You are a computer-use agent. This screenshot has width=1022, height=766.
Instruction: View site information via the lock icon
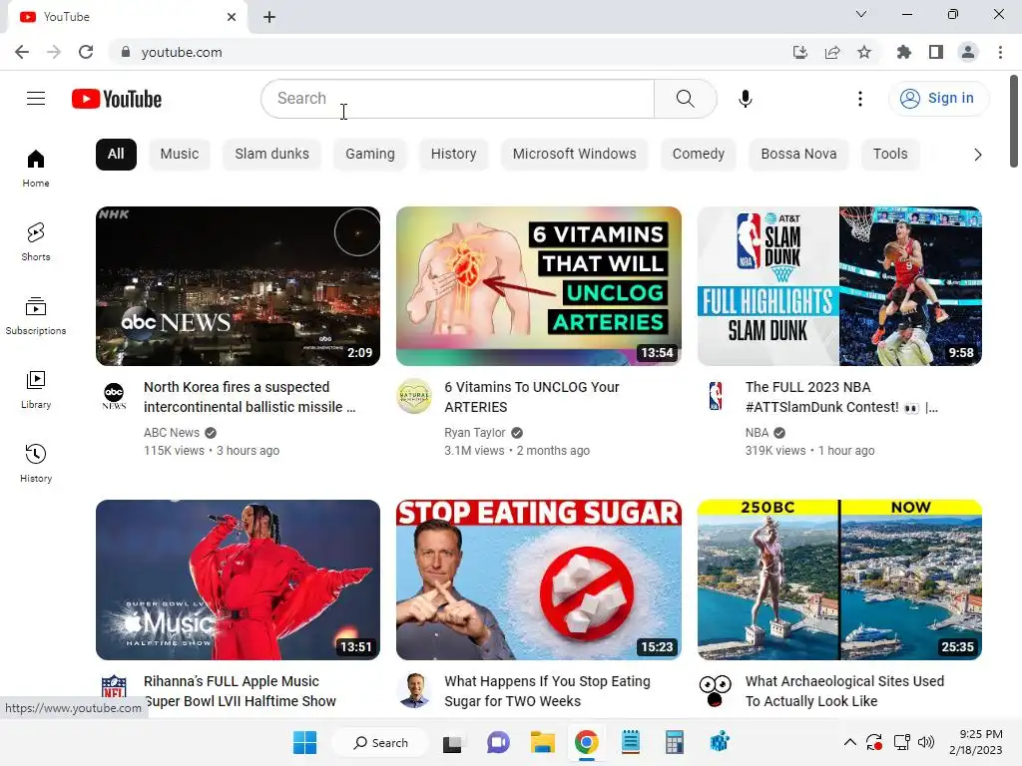tap(126, 52)
